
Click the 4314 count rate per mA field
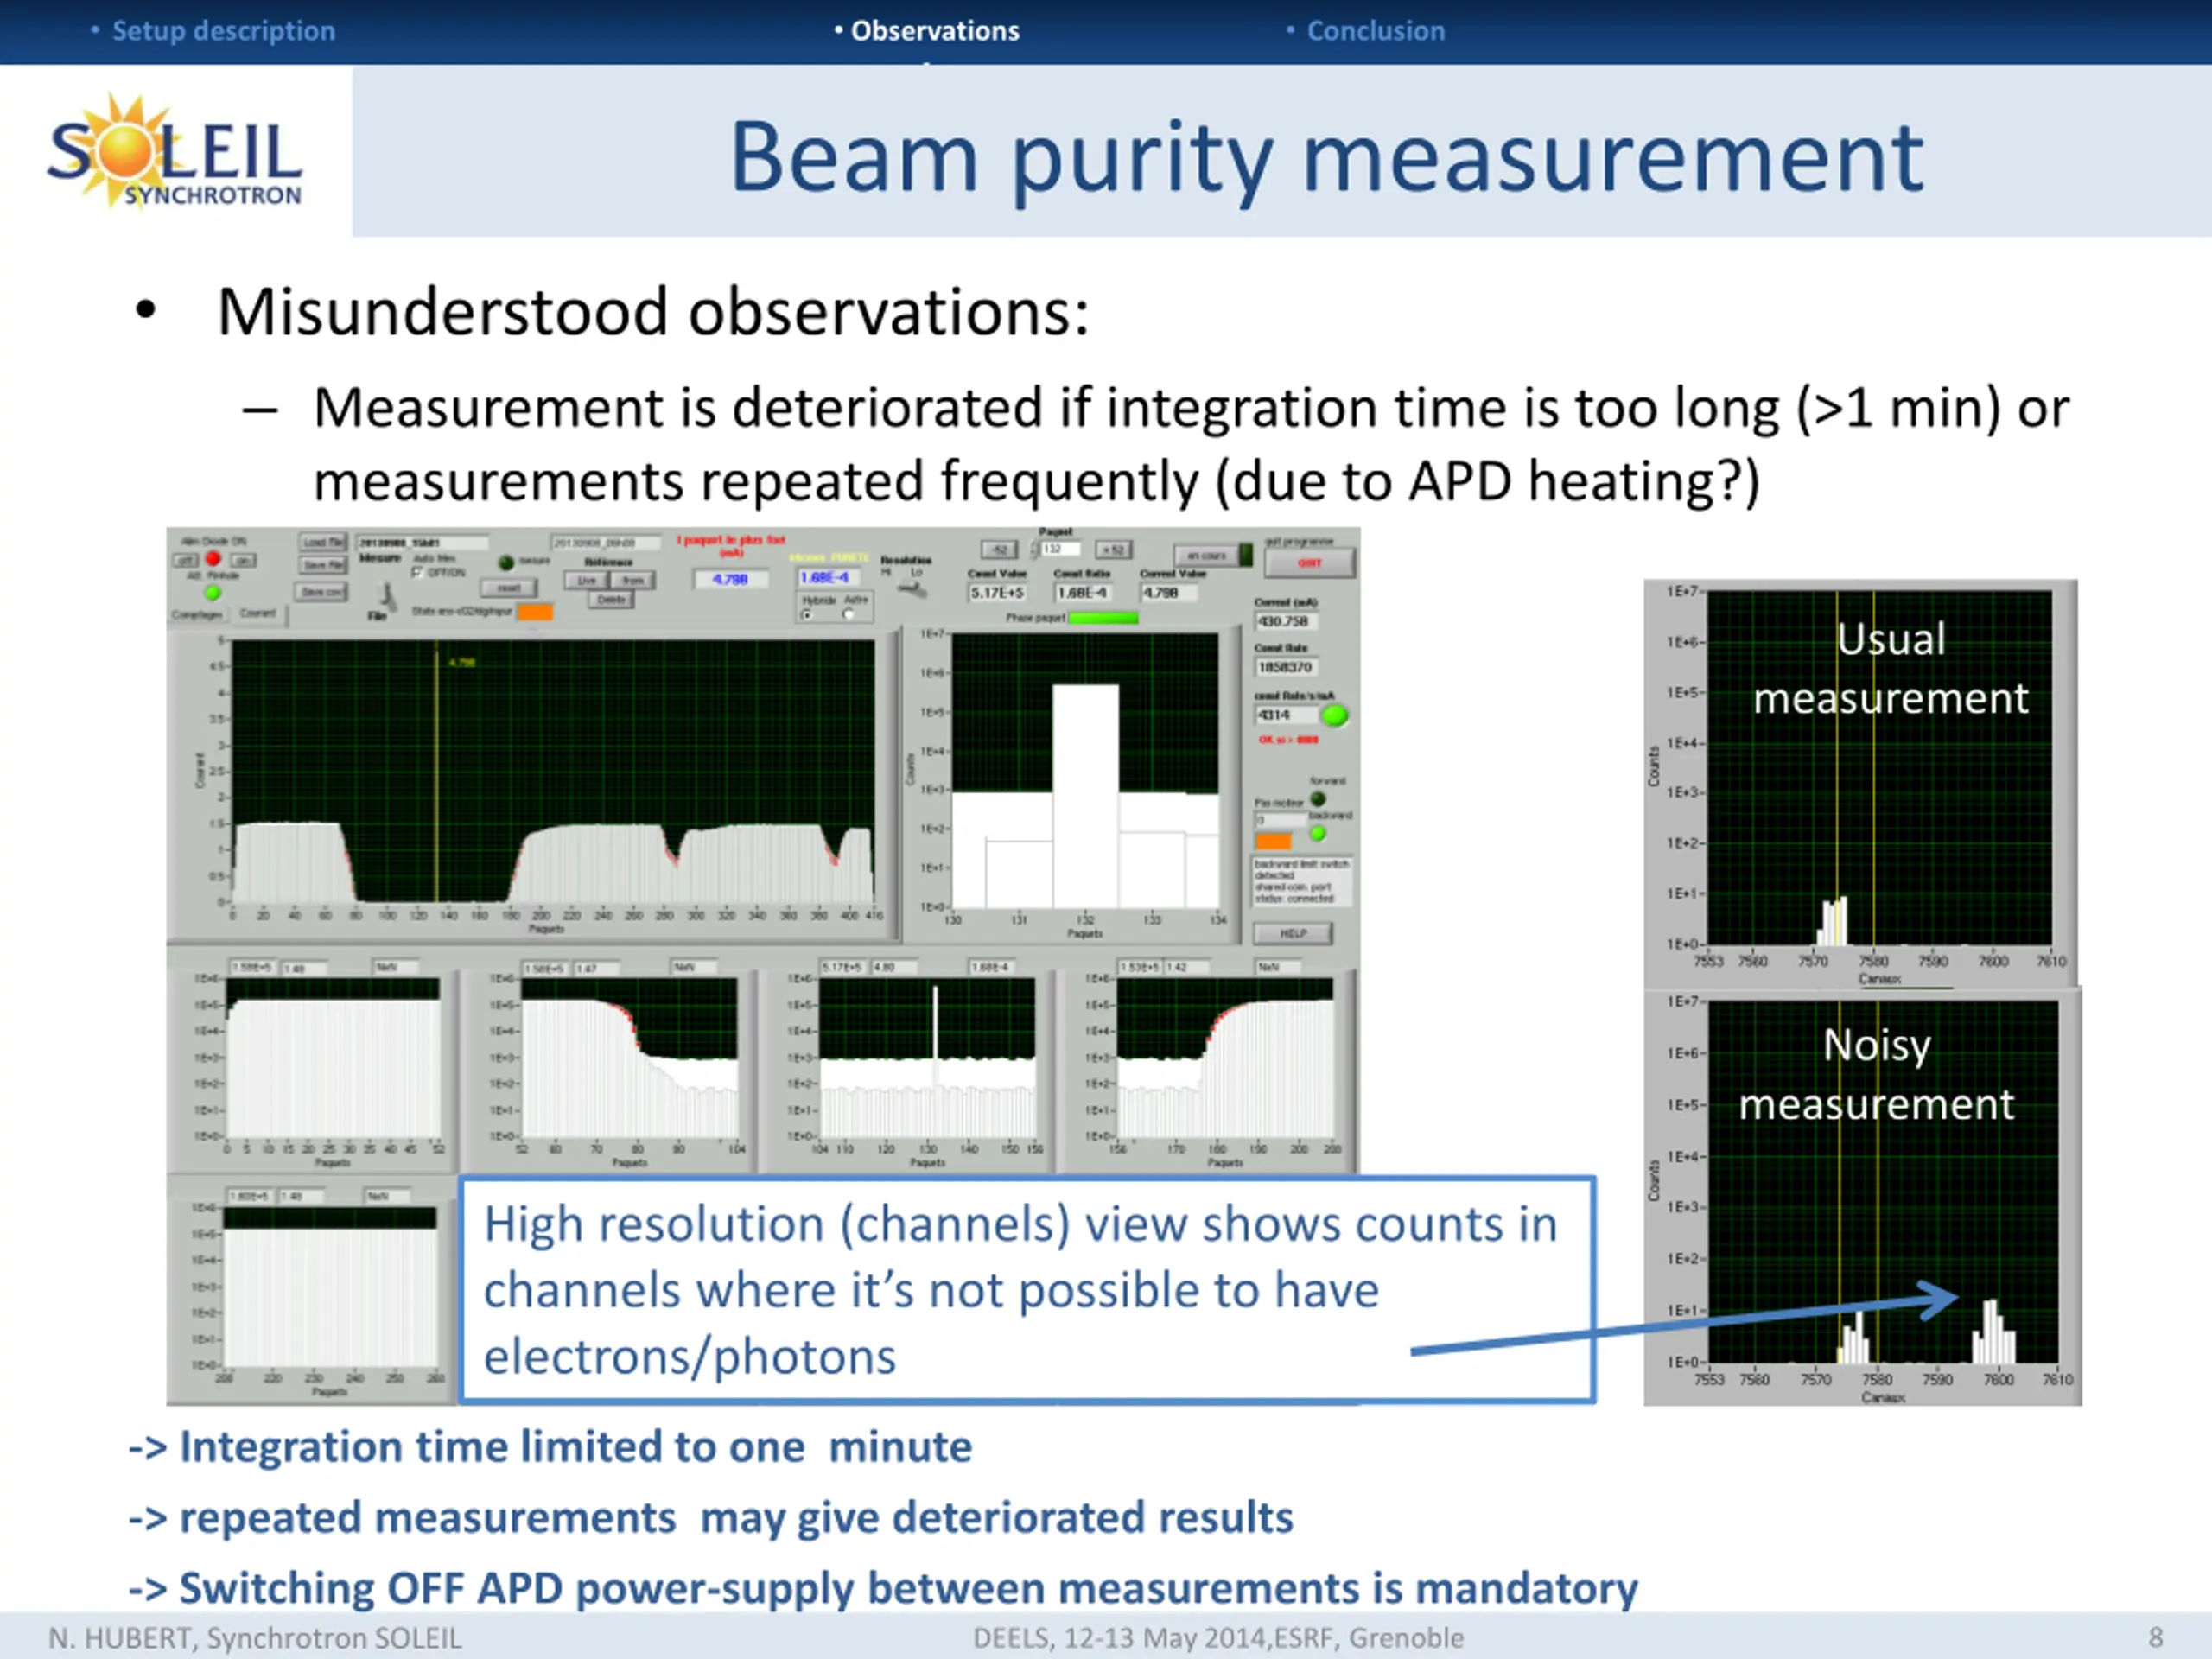[x=1288, y=715]
